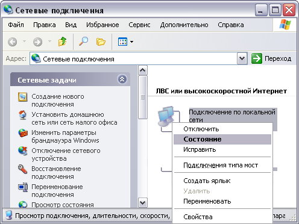
Task: Click Отключение сетевого устройства link
Action: pos(66,155)
